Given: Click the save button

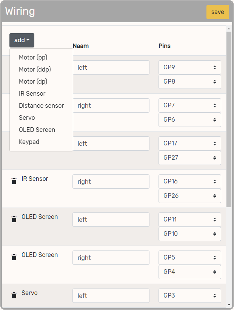Looking at the screenshot, I should pos(217,12).
